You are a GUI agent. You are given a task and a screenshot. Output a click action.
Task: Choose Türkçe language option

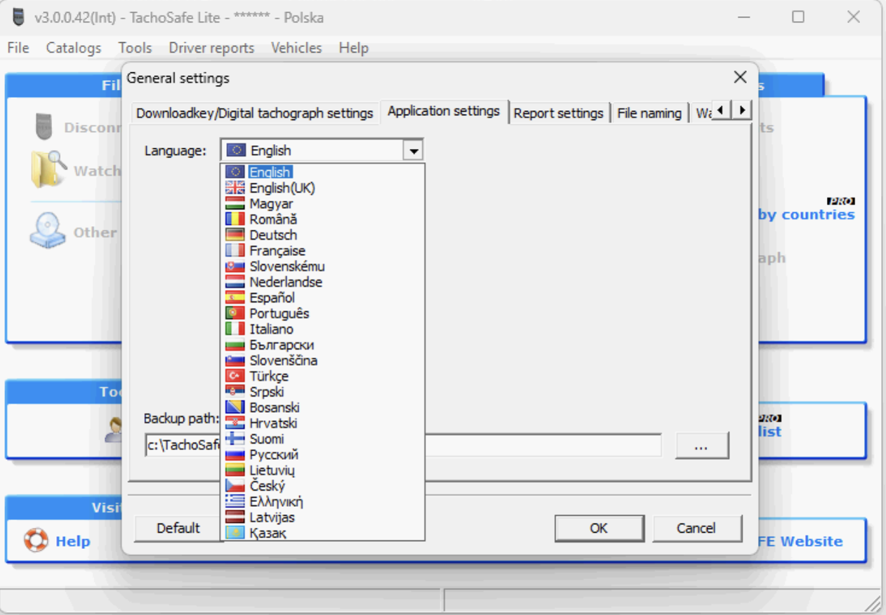[x=322, y=376]
